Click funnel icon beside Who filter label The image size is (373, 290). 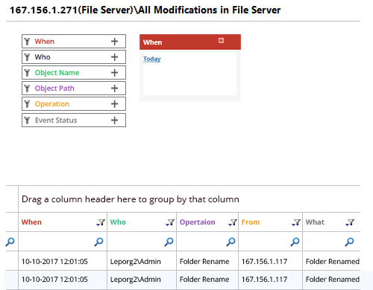(27, 57)
